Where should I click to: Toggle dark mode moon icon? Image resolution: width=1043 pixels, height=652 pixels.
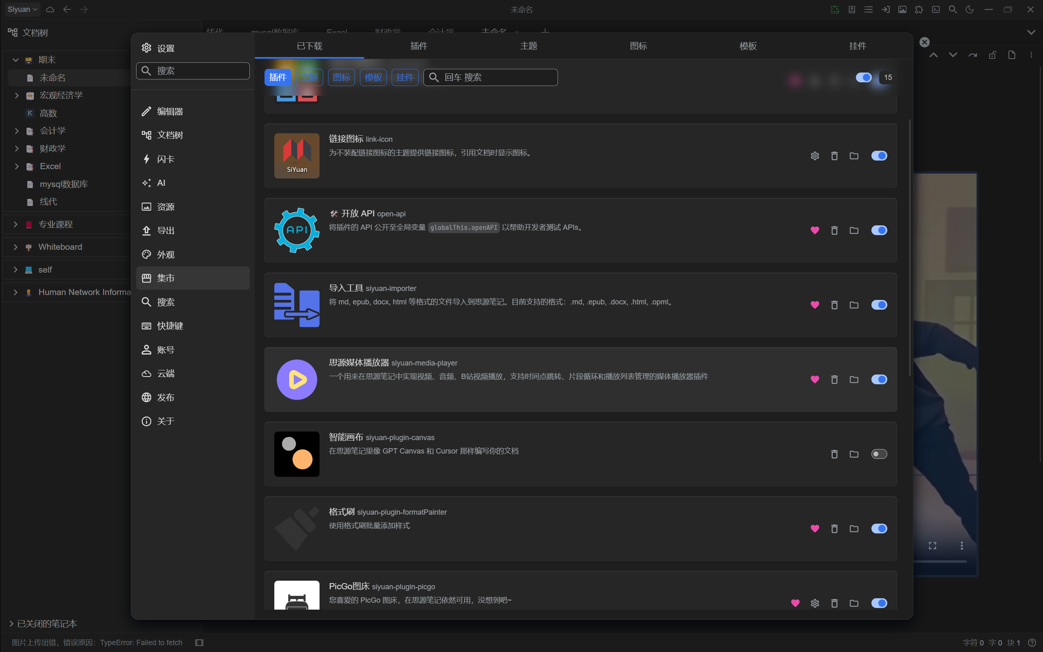tap(970, 9)
